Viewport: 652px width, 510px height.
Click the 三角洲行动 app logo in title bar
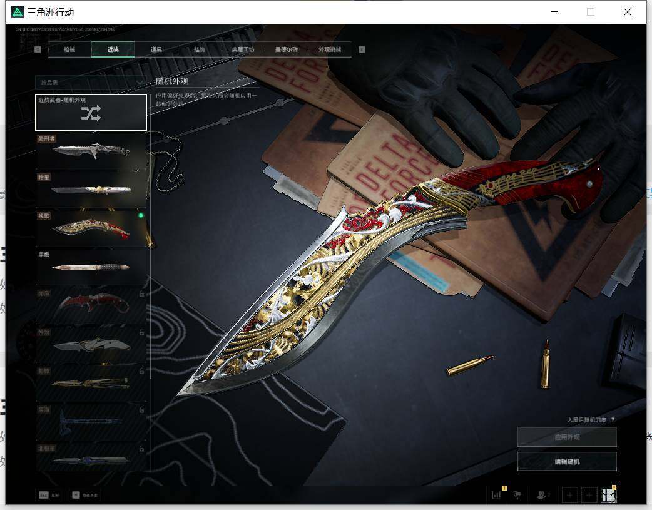coord(18,12)
